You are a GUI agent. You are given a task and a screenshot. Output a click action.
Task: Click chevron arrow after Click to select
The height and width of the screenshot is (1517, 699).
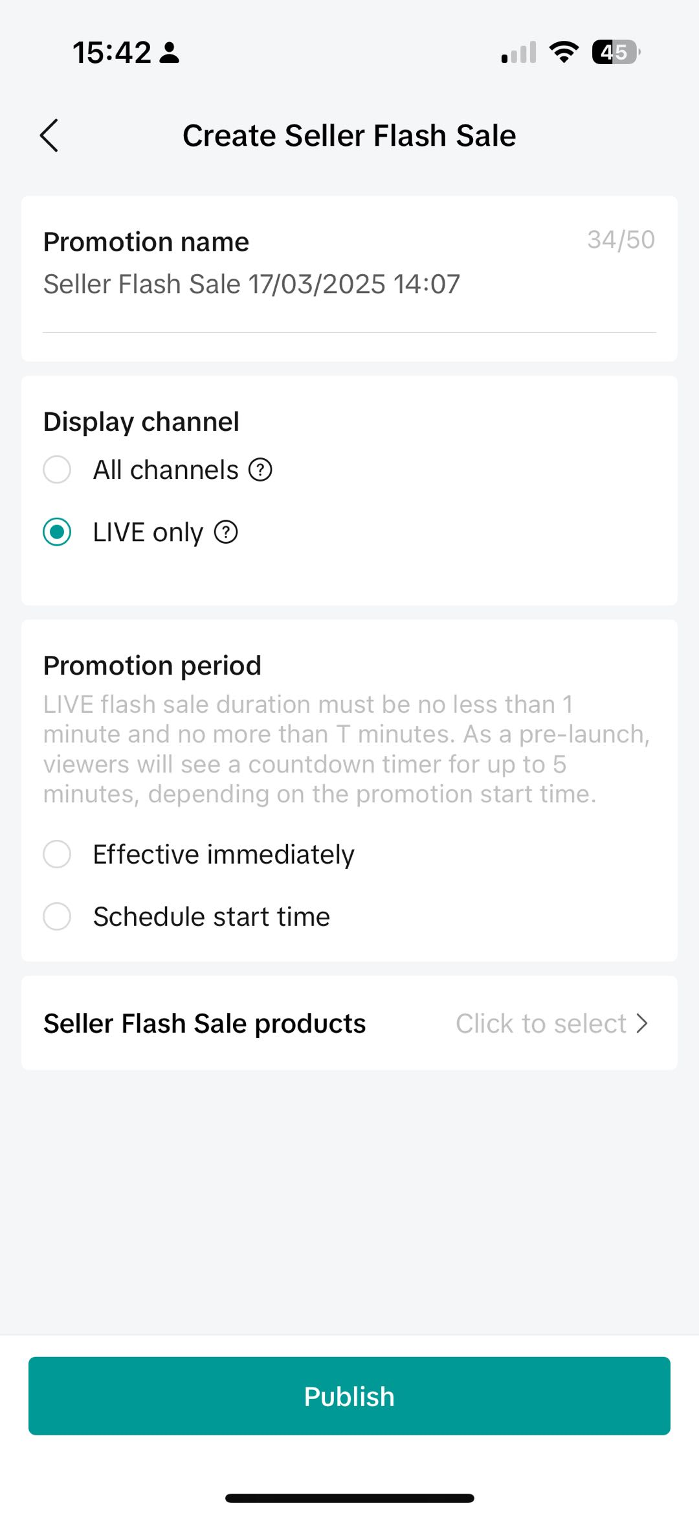pos(642,1023)
